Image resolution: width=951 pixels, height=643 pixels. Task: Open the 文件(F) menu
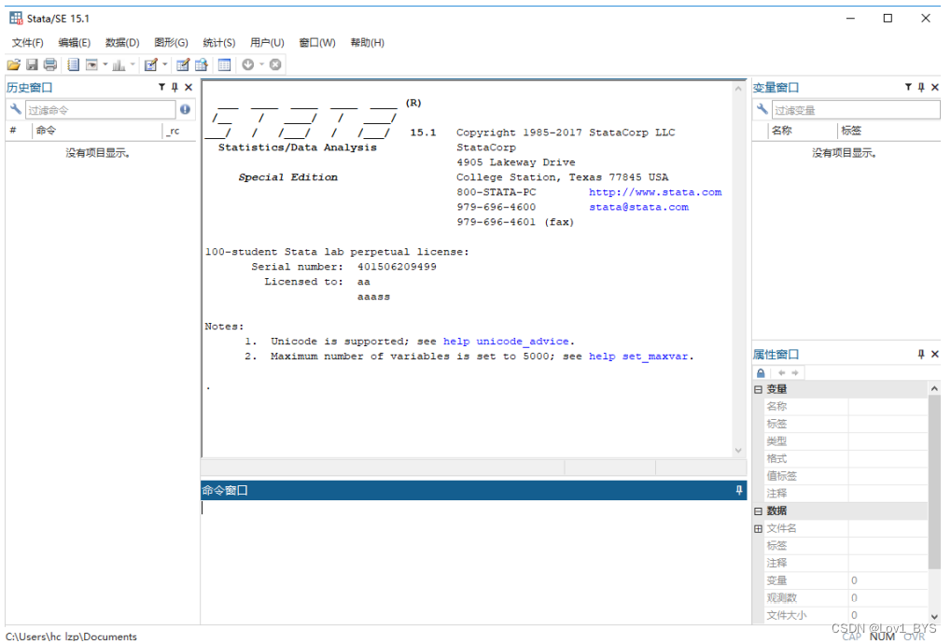(28, 43)
